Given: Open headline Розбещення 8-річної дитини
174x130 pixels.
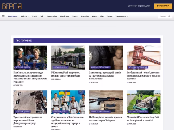Looking at the screenshot, I should (144, 76).
